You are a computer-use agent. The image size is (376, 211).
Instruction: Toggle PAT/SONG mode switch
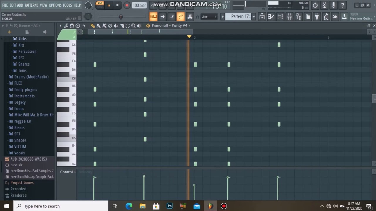click(x=100, y=5)
